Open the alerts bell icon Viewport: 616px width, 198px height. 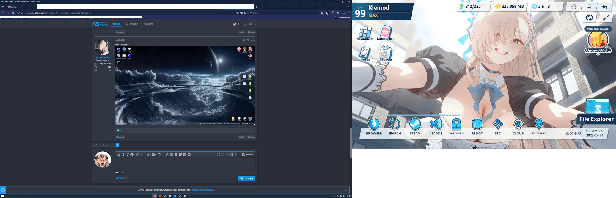pyautogui.click(x=245, y=24)
